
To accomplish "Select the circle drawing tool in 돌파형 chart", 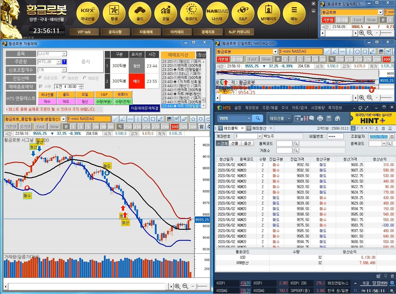I will point(146,119).
